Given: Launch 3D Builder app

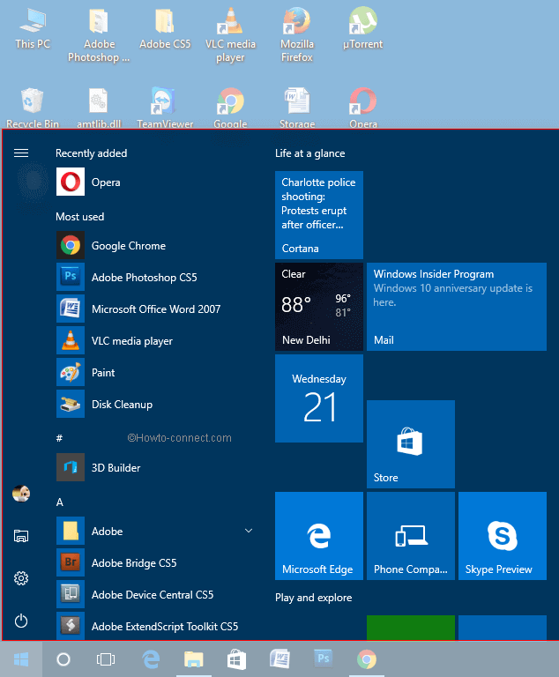Looking at the screenshot, I should [155, 467].
